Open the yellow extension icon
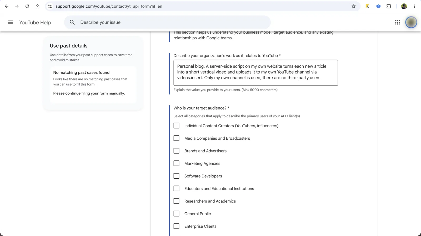Screen dimensions: 421x236 pyautogui.click(x=367, y=6)
